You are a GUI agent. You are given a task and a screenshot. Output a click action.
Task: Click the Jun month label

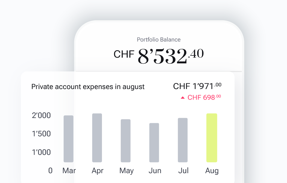(155, 170)
